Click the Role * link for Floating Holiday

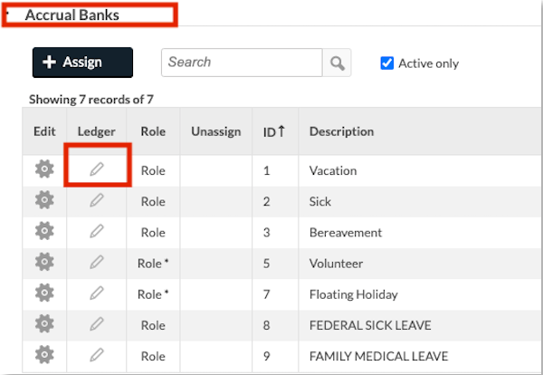153,294
